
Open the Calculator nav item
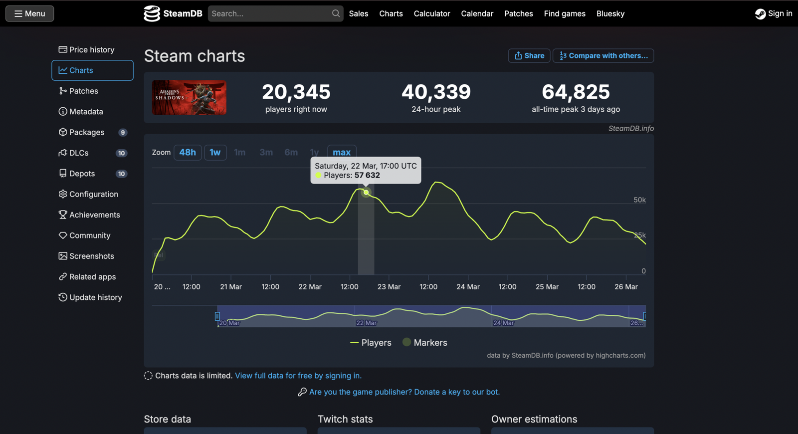[431, 13]
